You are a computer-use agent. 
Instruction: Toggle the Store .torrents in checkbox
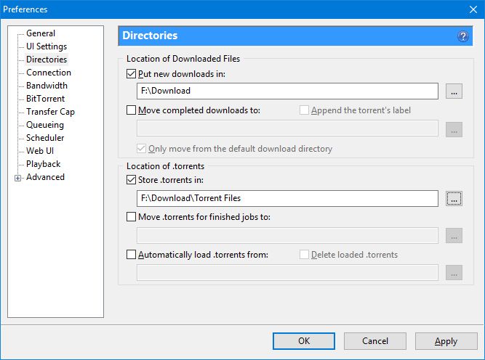(x=132, y=181)
